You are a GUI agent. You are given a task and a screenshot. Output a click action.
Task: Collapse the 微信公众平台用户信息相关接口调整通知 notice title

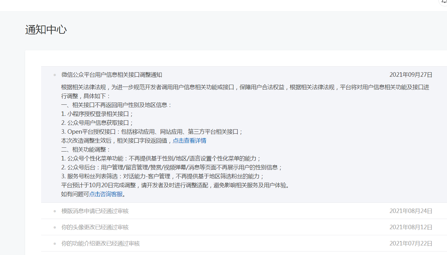point(112,75)
